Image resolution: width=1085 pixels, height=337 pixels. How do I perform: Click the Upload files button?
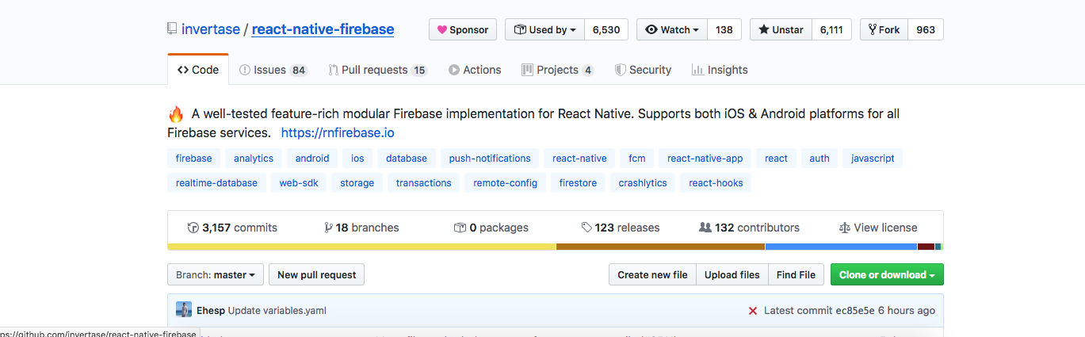click(x=732, y=274)
